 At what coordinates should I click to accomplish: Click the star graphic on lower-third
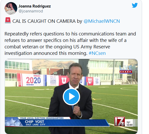coord(13,122)
